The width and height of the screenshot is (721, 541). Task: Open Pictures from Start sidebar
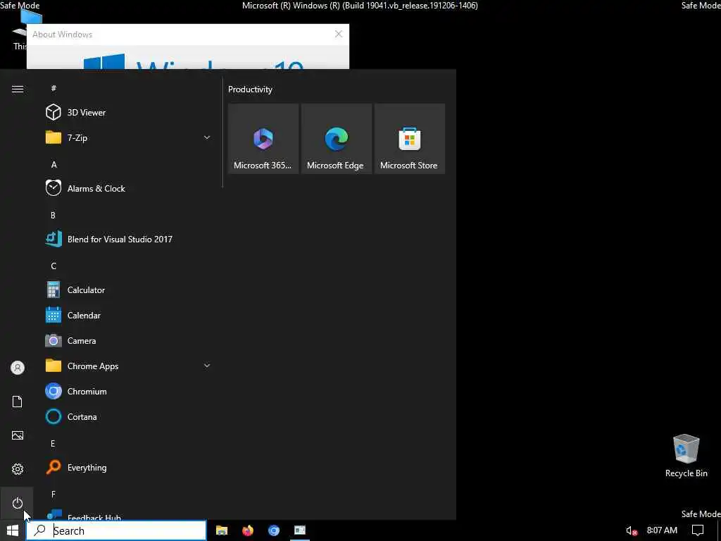(x=18, y=435)
